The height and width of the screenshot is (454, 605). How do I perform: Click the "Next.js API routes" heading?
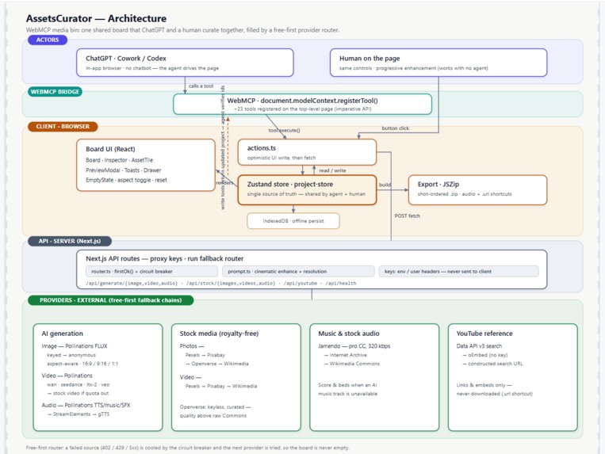164,258
